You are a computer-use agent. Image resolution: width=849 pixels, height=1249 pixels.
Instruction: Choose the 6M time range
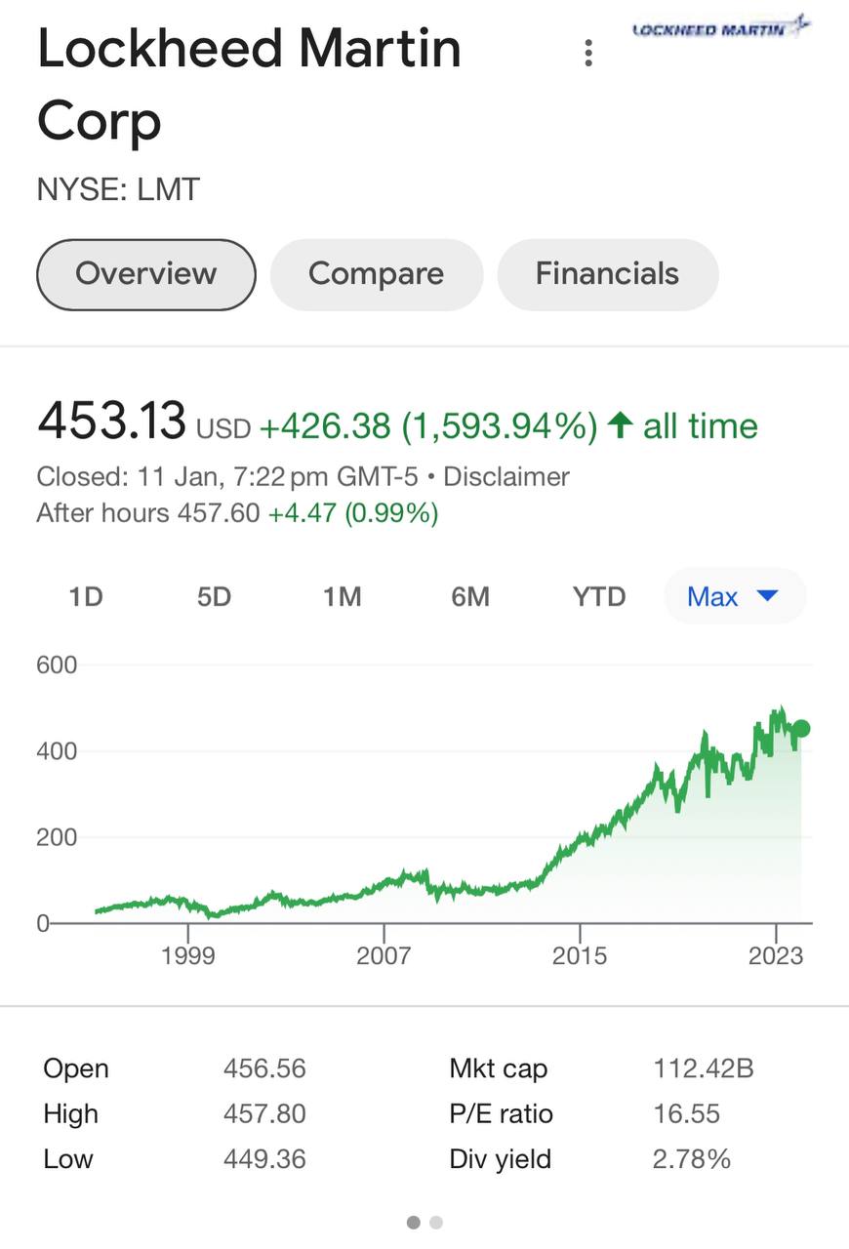click(470, 596)
